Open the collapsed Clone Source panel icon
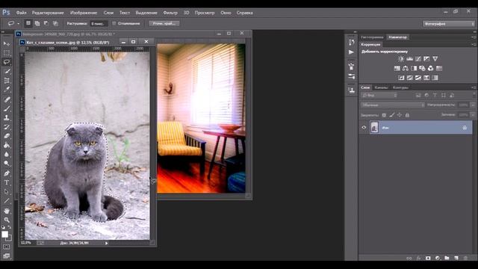478x269 pixels. [352, 90]
